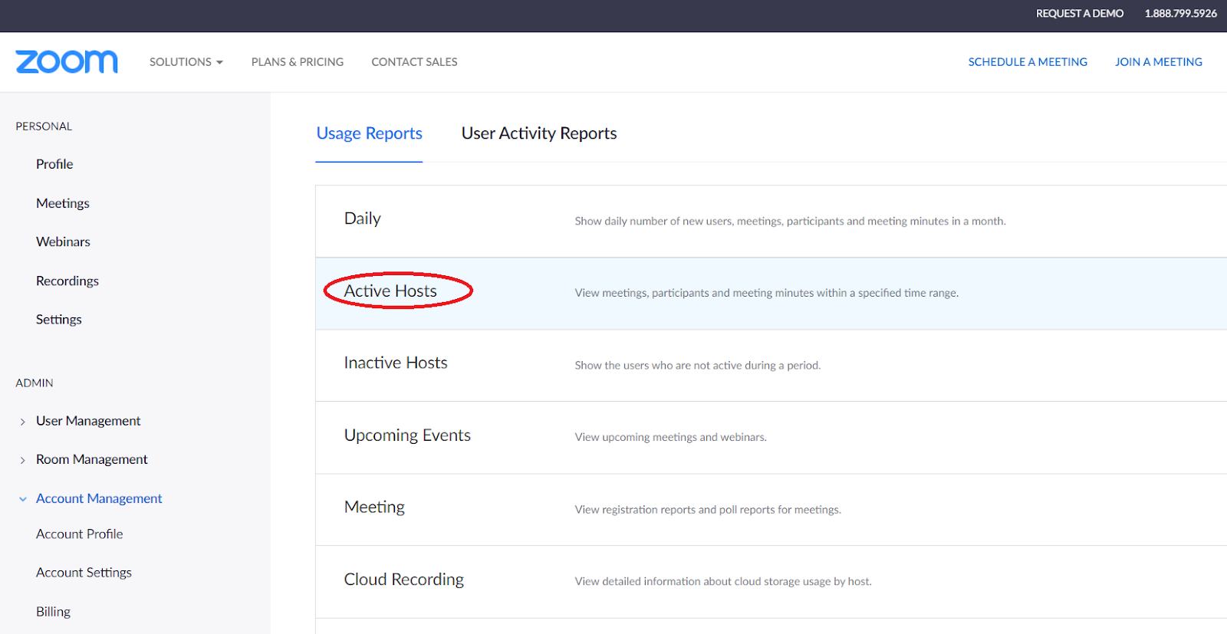This screenshot has width=1227, height=634.
Task: Click the PERSONAL section heading
Action: click(x=44, y=126)
